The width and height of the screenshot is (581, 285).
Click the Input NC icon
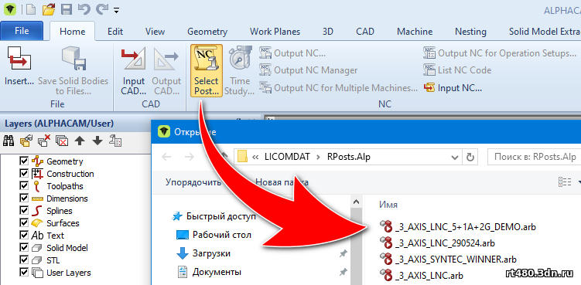[x=430, y=88]
